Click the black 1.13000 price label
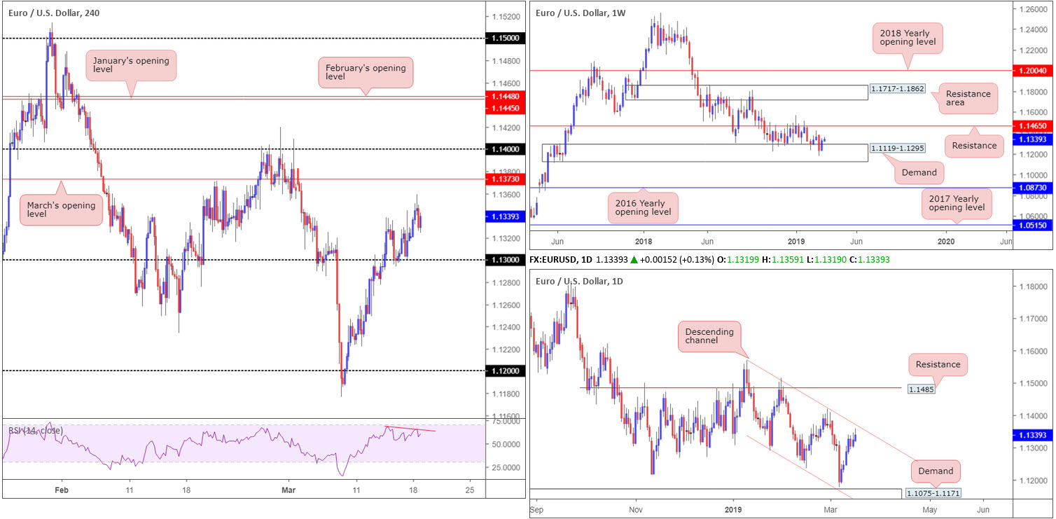 click(506, 260)
